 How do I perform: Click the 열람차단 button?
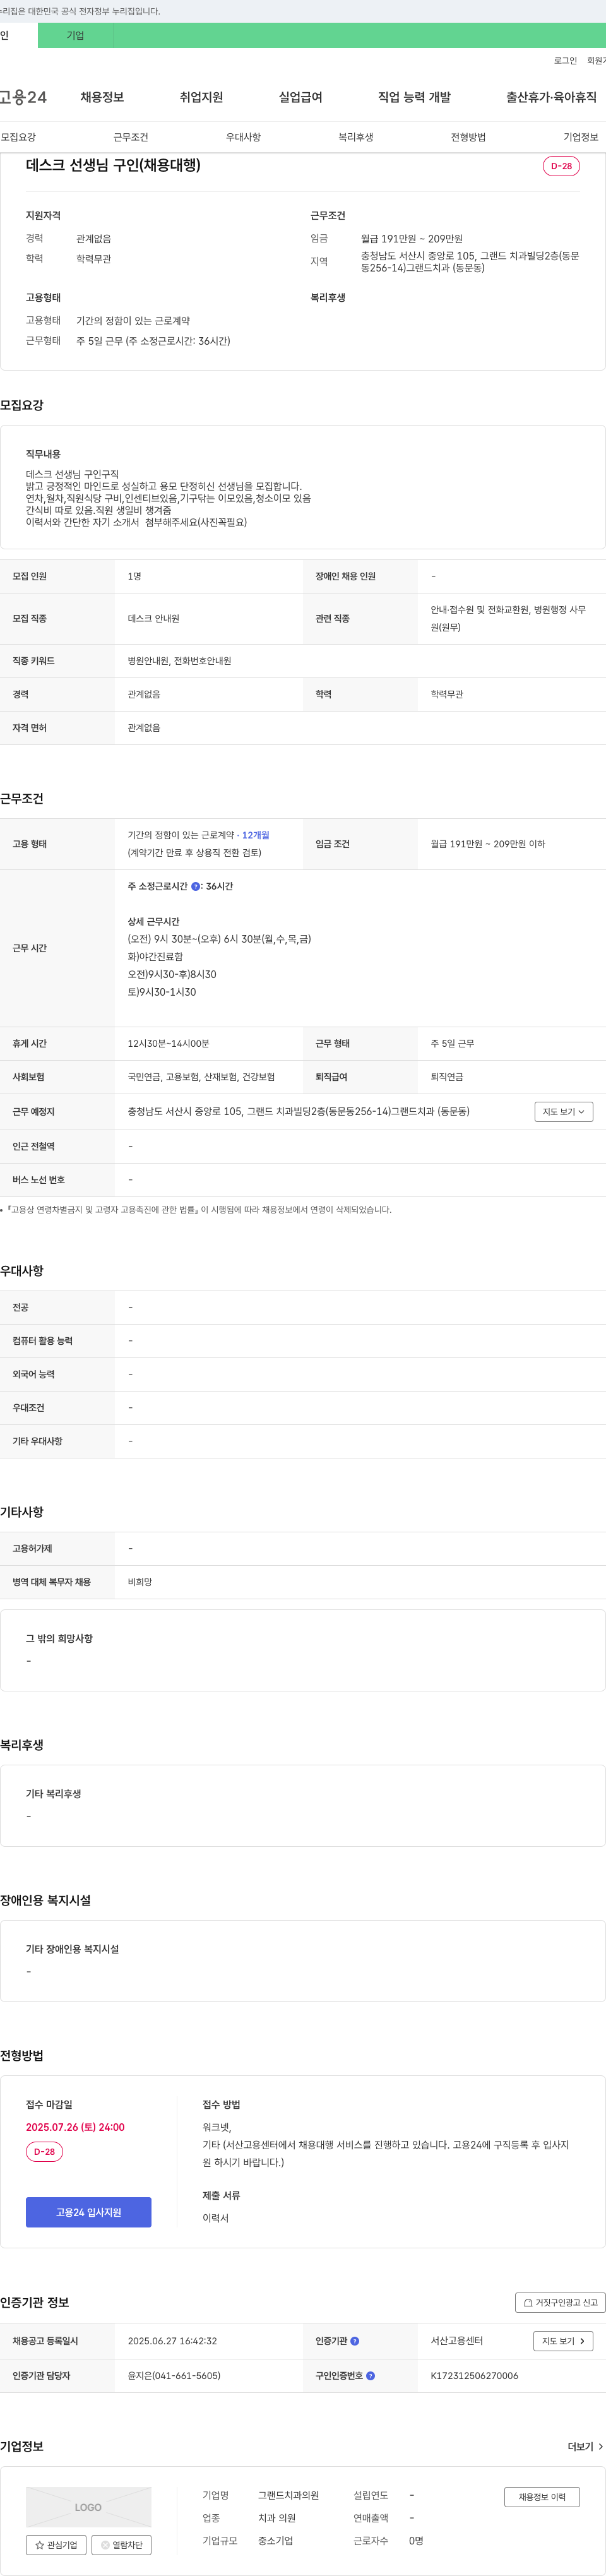121,2545
